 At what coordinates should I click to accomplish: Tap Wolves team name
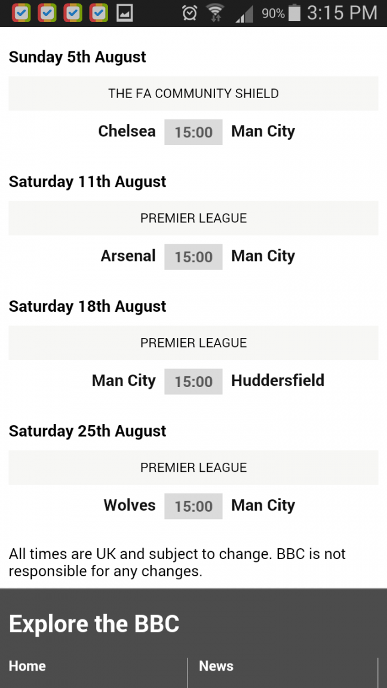point(130,505)
